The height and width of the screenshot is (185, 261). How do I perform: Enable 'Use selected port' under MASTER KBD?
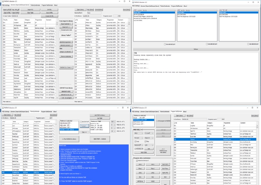coord(248,44)
